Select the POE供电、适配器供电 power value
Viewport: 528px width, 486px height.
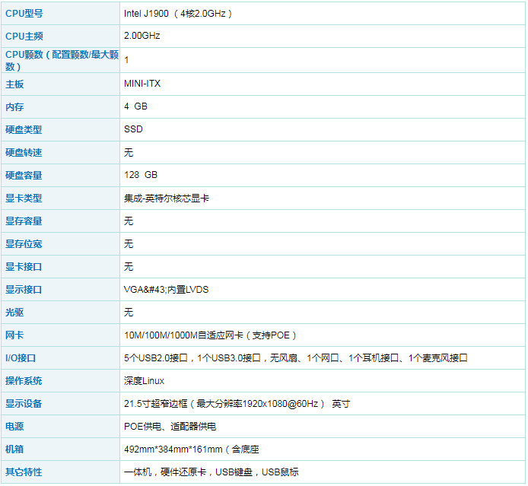[x=170, y=426]
